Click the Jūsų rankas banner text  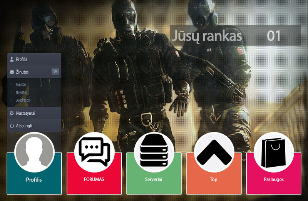tap(207, 36)
